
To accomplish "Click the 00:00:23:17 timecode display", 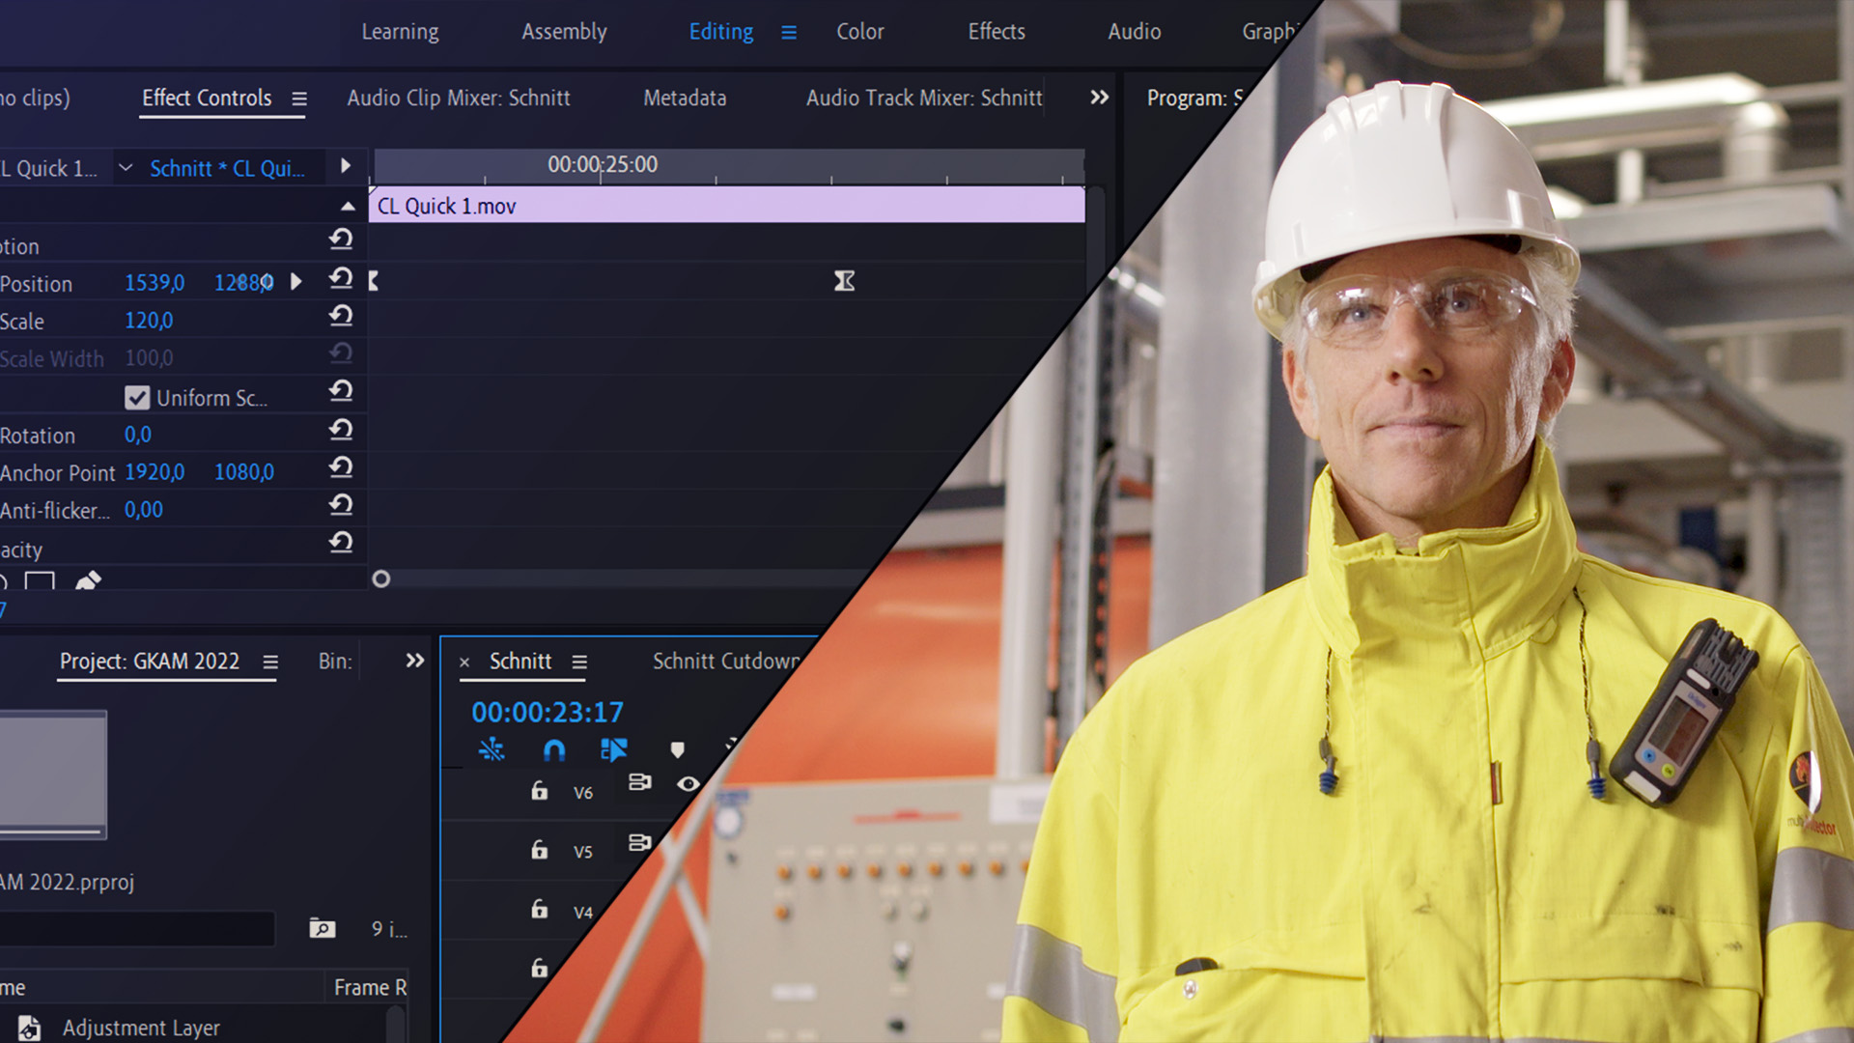I will point(547,713).
